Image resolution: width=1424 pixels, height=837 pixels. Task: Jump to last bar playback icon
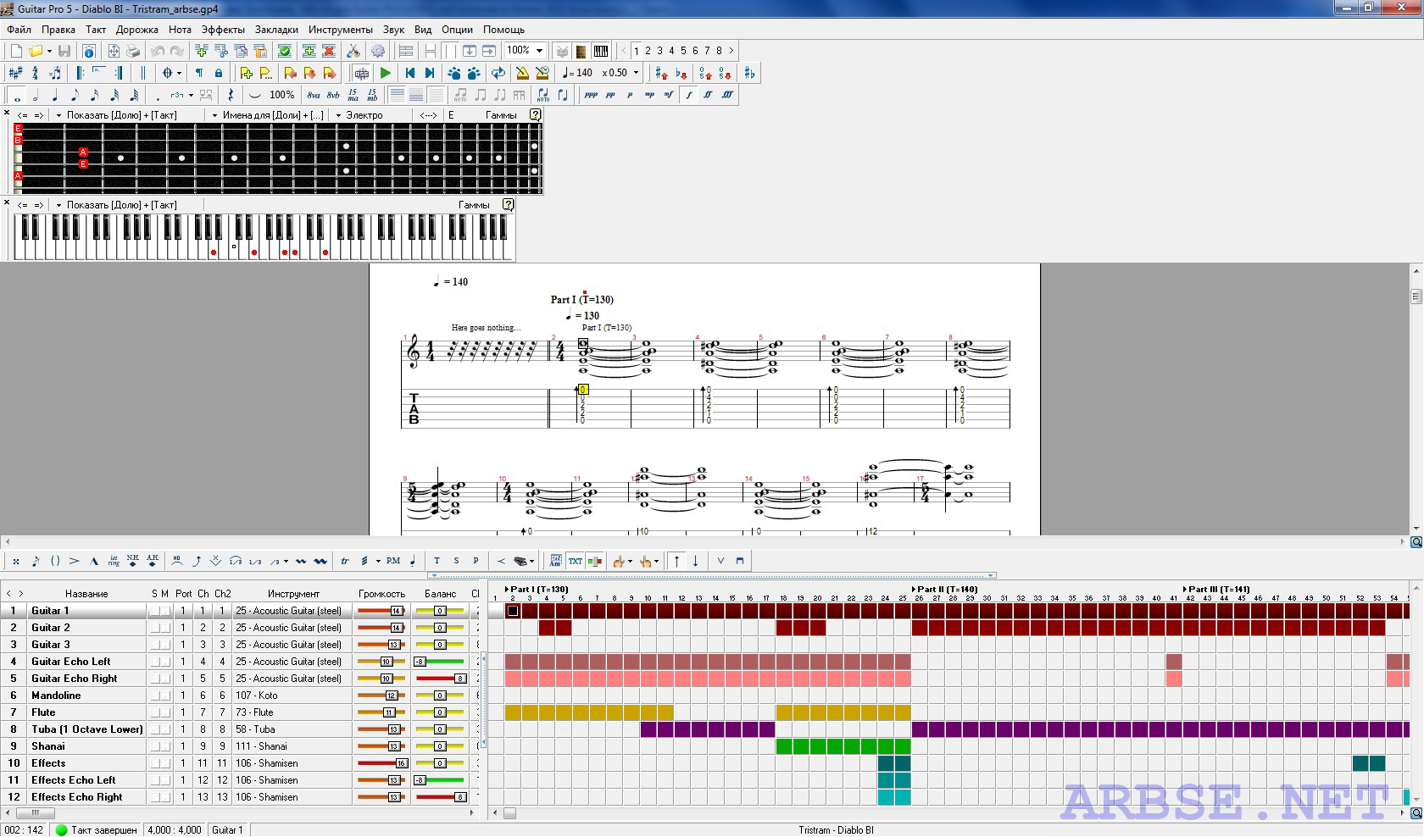(430, 73)
